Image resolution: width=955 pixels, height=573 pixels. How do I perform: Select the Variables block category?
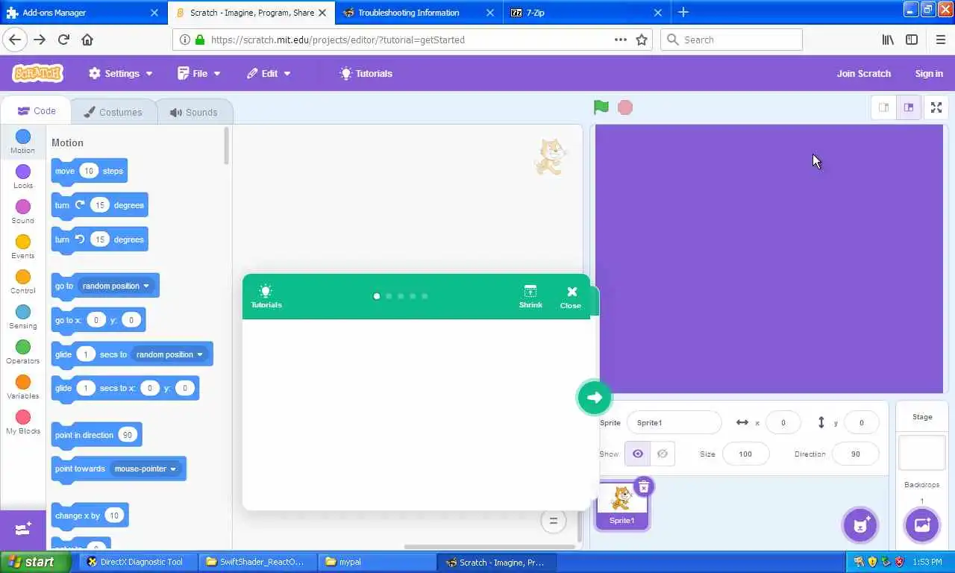point(22,387)
